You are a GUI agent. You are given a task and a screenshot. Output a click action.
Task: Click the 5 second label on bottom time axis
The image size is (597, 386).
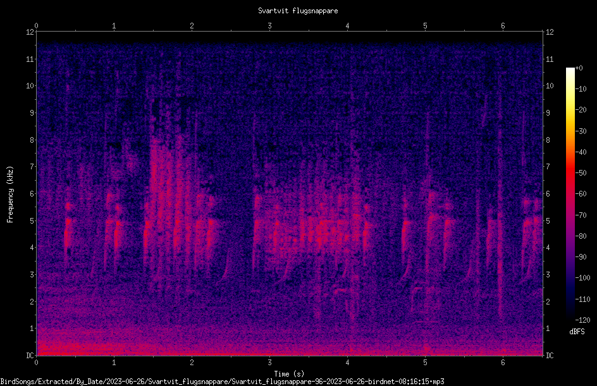click(x=425, y=363)
